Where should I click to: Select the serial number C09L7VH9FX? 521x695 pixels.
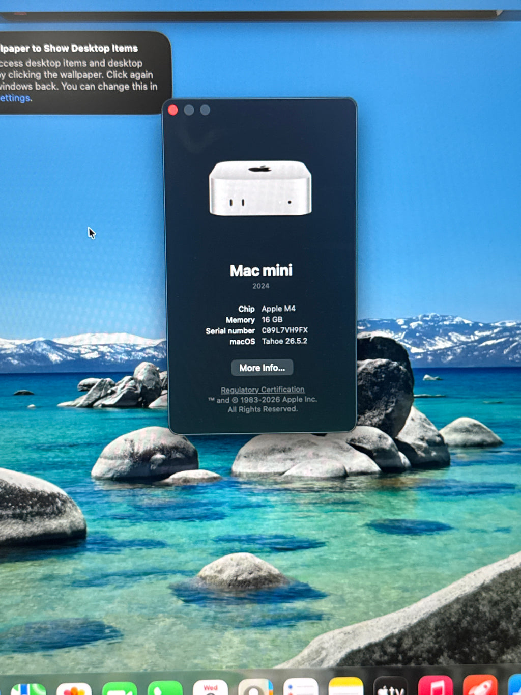tap(285, 330)
